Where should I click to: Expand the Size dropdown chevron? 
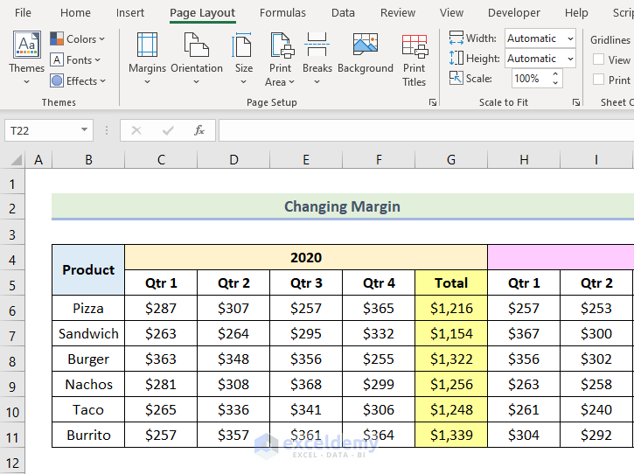[x=243, y=82]
